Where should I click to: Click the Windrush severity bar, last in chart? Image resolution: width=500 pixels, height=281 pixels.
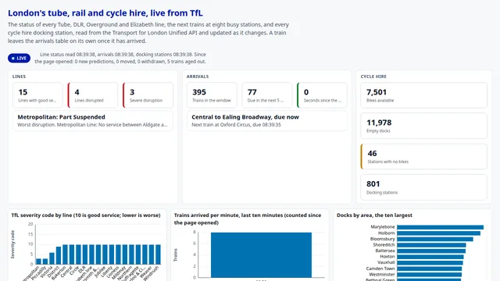coord(158,254)
